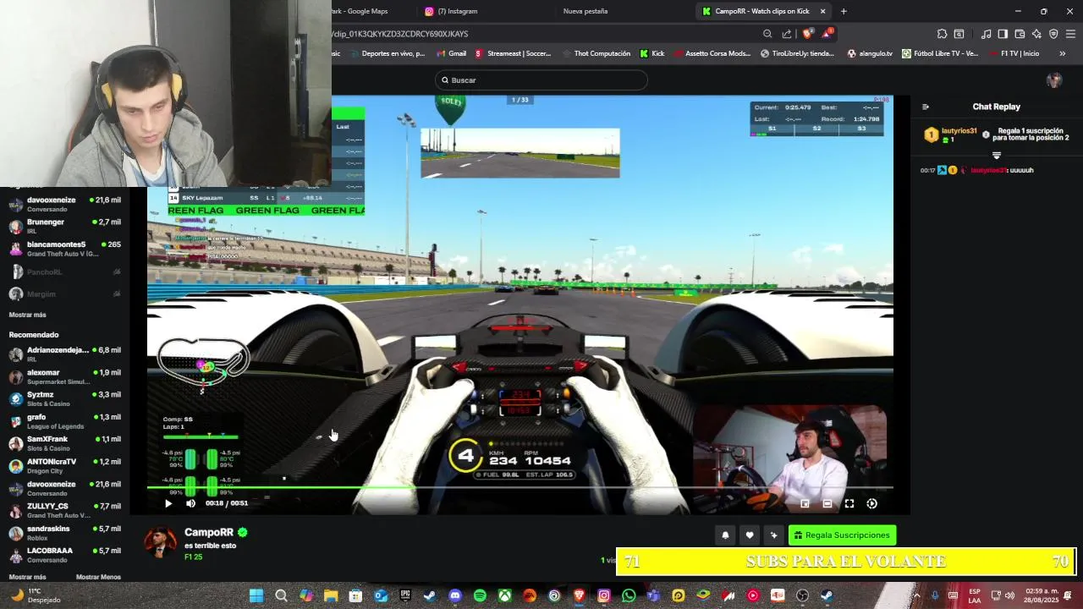Open CampoRR channel name link
1083x609 pixels.
click(x=208, y=532)
